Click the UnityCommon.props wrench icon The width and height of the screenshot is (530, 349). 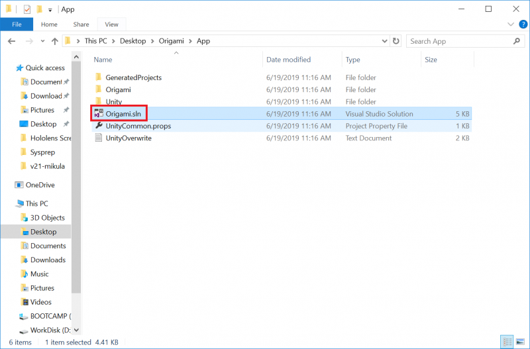click(99, 125)
